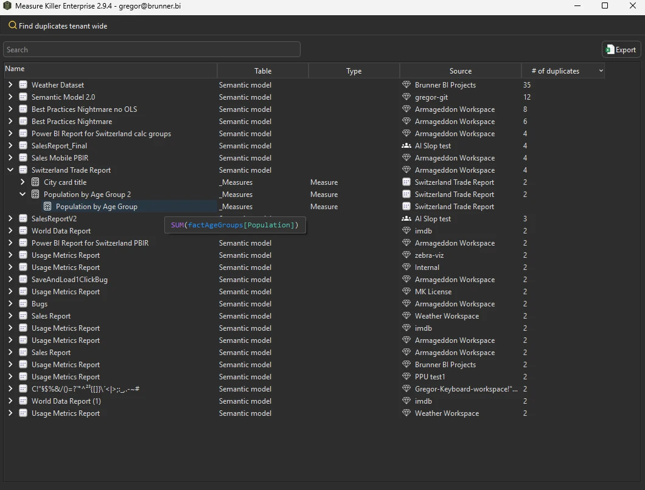Click measure icon of Population by Age Group
Image resolution: width=645 pixels, height=490 pixels.
[x=47, y=206]
